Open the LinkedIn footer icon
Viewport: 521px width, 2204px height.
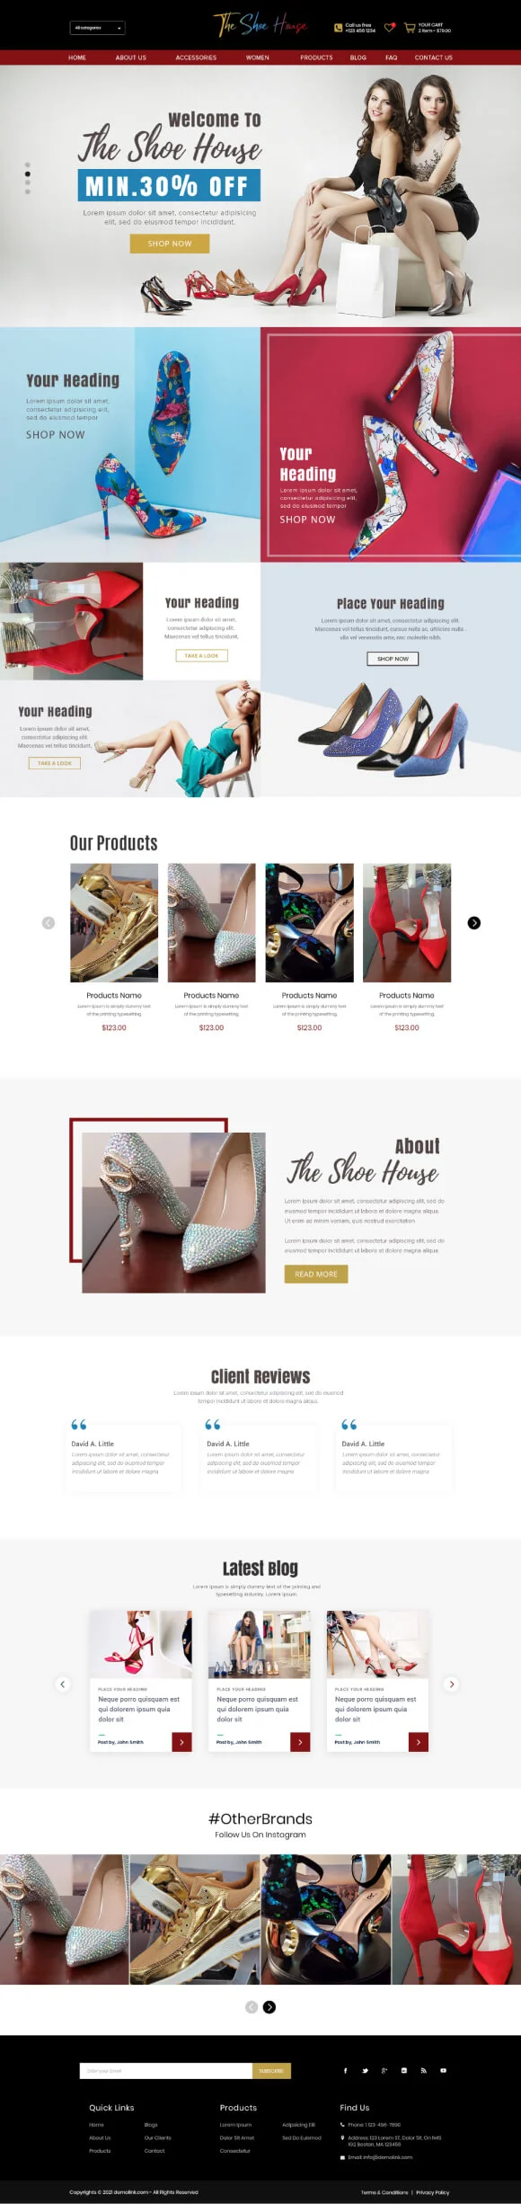pyautogui.click(x=404, y=2070)
